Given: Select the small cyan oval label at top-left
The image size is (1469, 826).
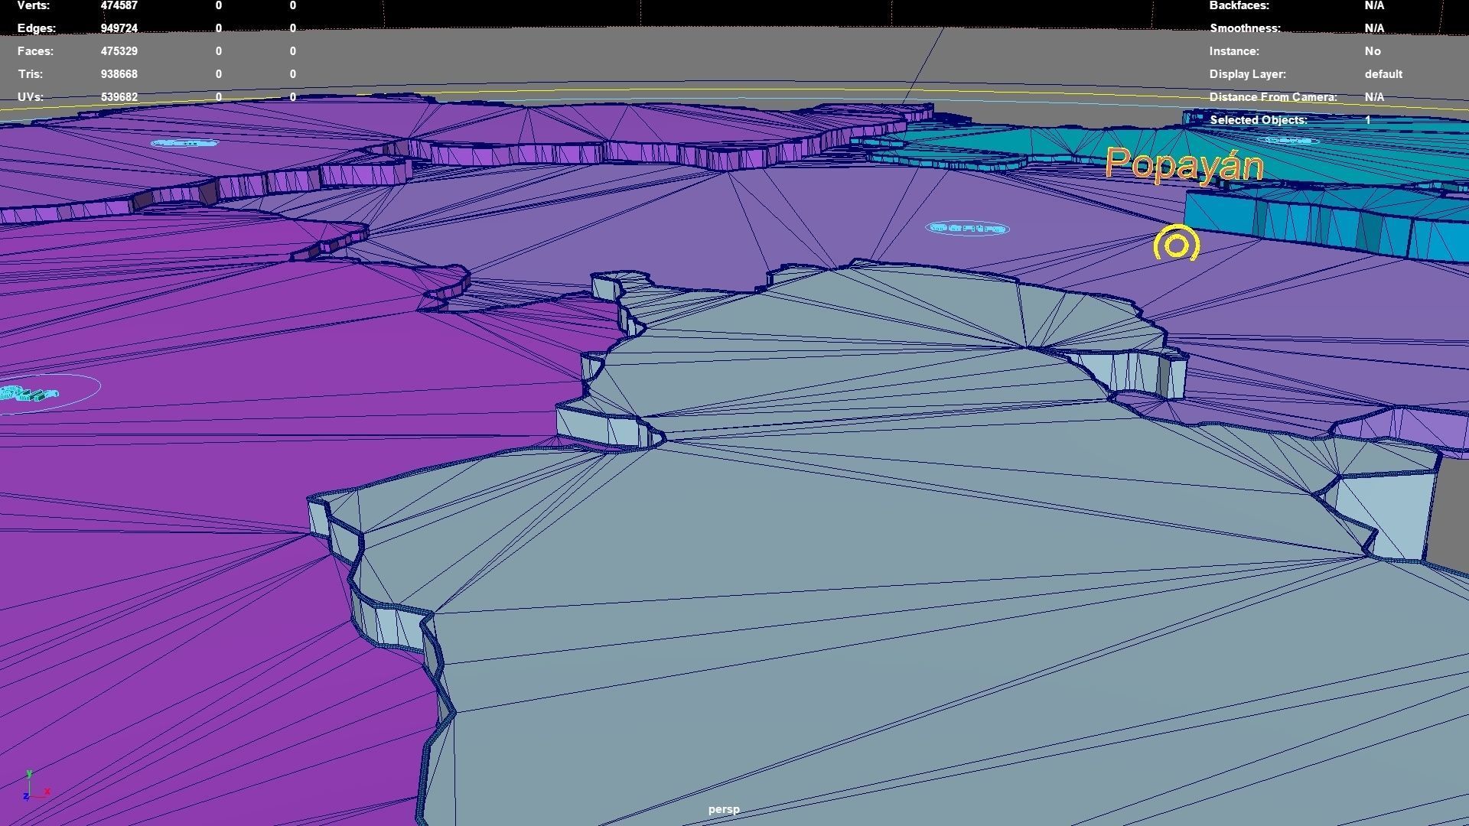Looking at the screenshot, I should (184, 143).
